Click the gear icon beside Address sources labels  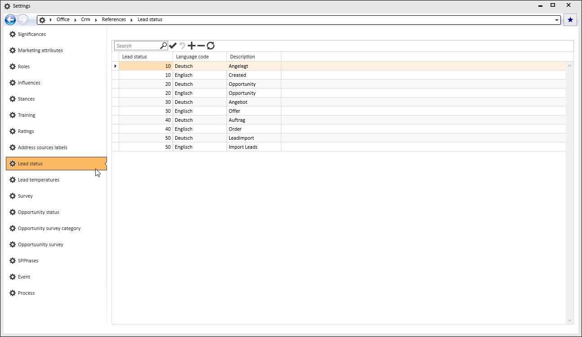(x=13, y=147)
